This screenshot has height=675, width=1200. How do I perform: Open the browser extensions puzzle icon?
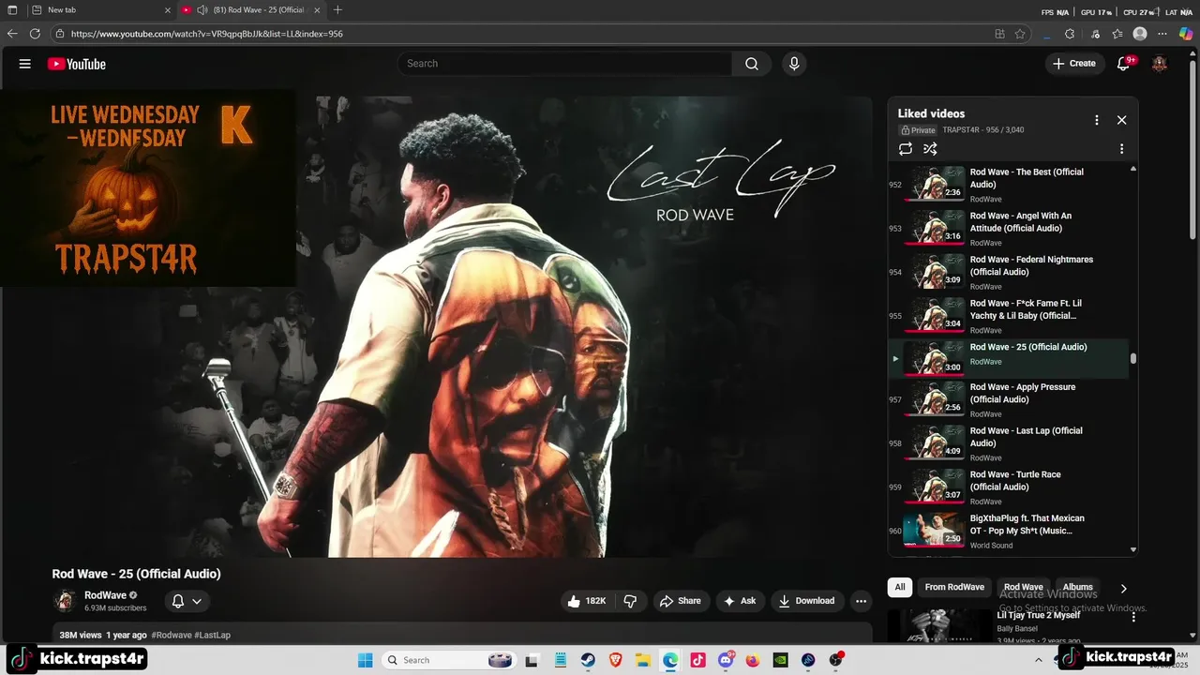pyautogui.click(x=1070, y=34)
